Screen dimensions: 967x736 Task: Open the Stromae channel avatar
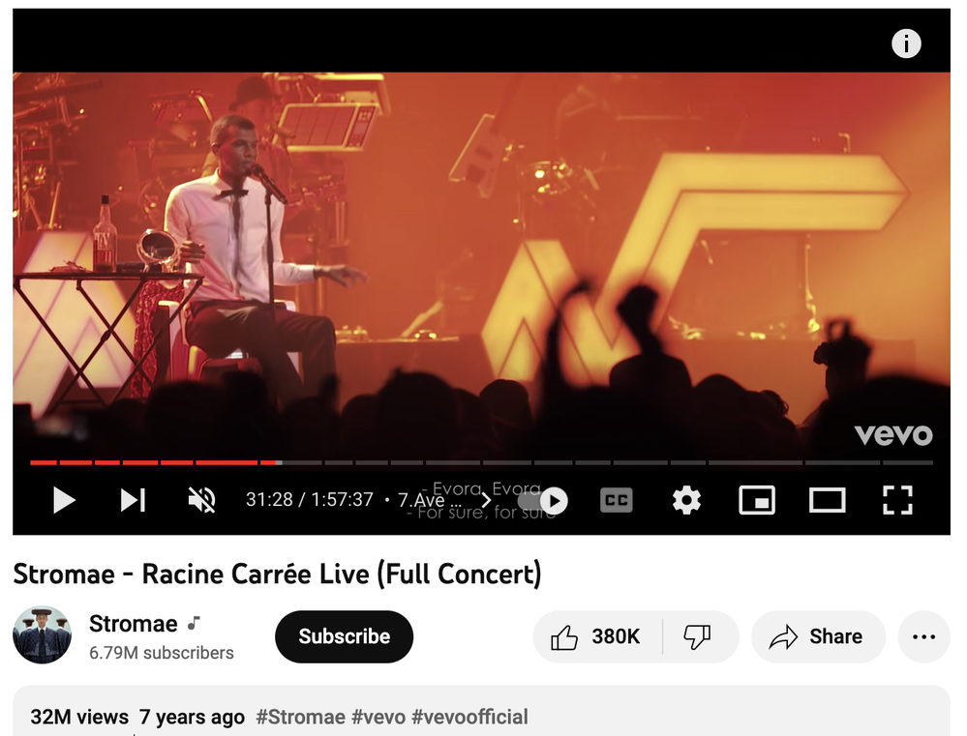tap(42, 634)
